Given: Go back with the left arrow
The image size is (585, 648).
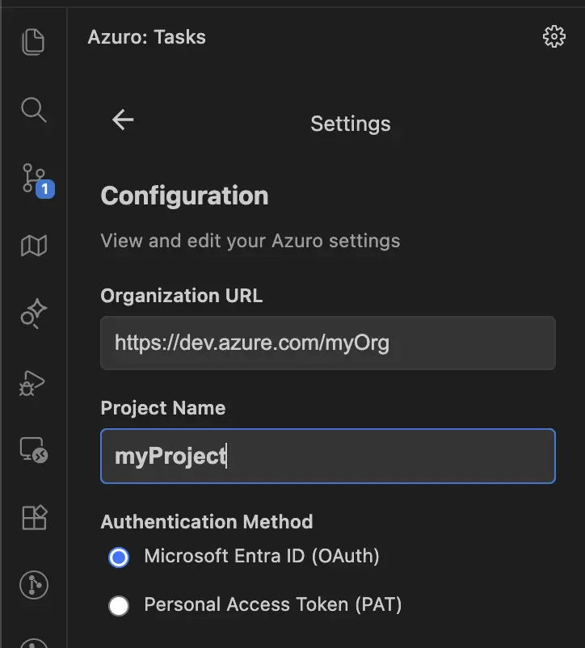Looking at the screenshot, I should click(x=123, y=120).
